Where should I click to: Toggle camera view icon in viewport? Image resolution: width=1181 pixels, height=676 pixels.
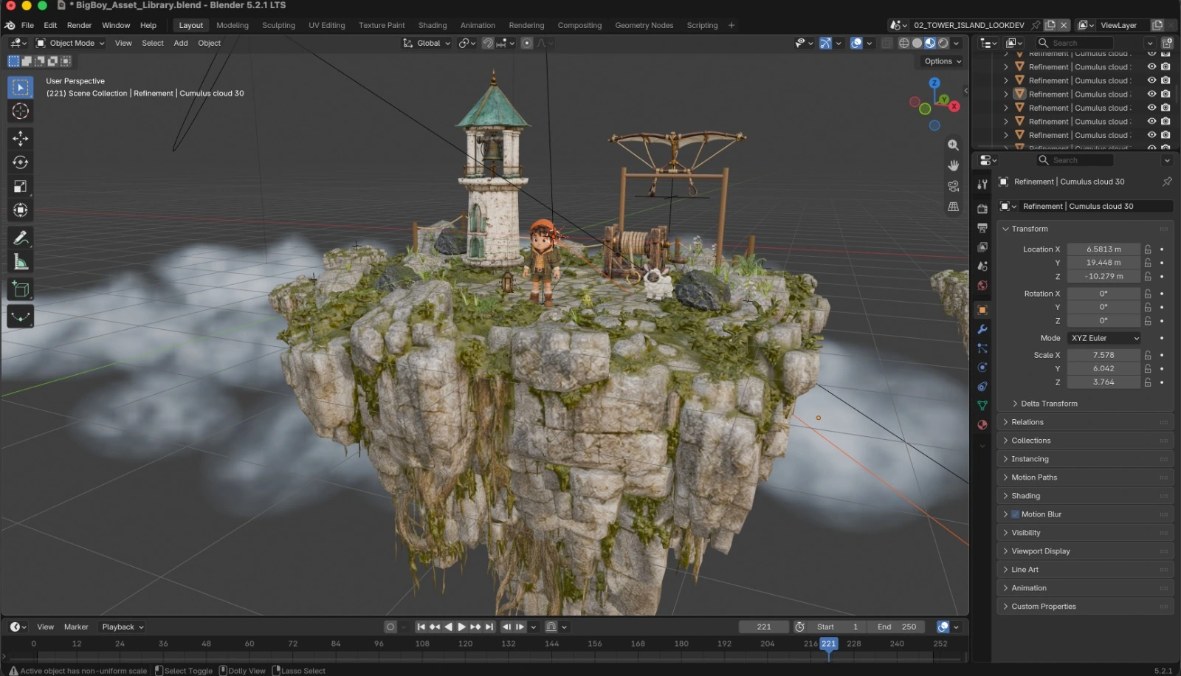[954, 186]
